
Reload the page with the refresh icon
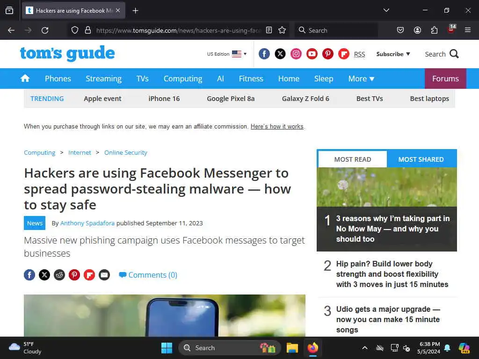pos(45,30)
